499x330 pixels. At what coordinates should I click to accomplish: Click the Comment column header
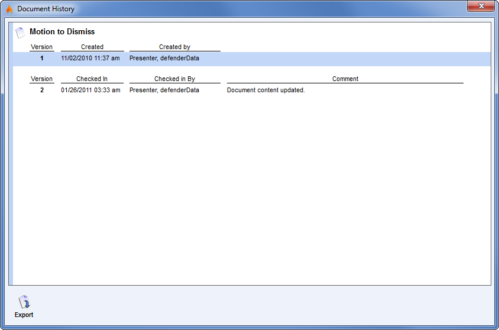[345, 79]
